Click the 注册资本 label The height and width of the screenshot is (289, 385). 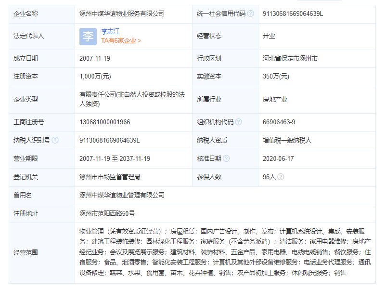pos(26,77)
